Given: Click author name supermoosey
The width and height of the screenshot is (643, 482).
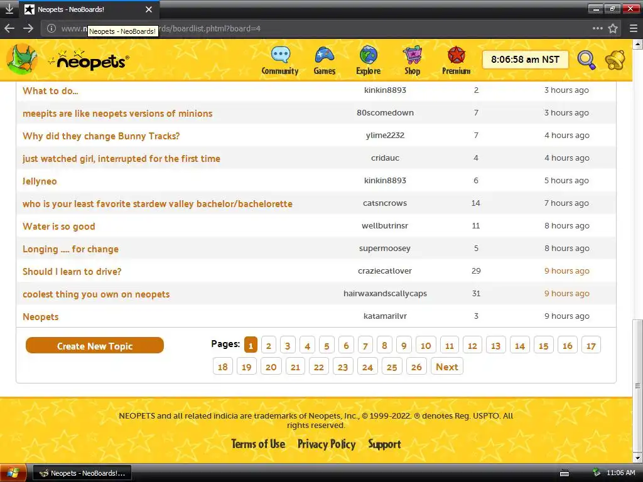Looking at the screenshot, I should coord(385,248).
